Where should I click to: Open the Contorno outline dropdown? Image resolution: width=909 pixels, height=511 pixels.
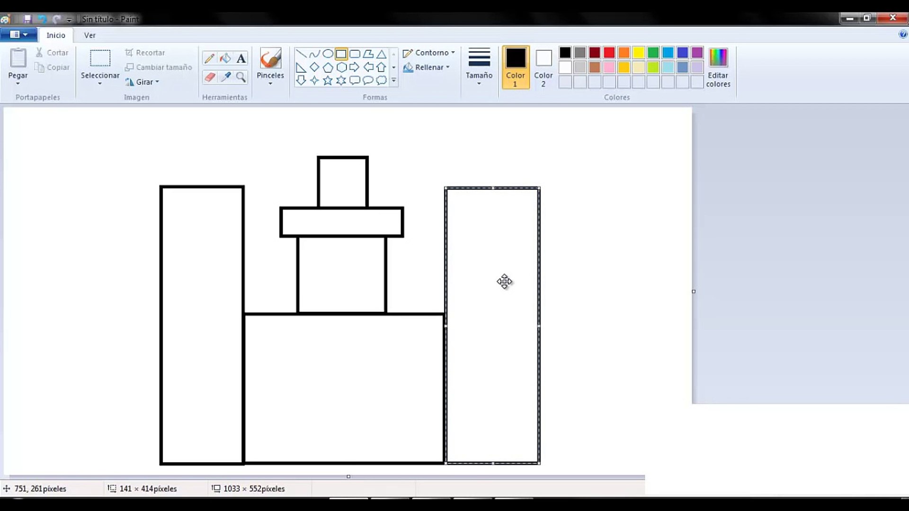pyautogui.click(x=429, y=53)
